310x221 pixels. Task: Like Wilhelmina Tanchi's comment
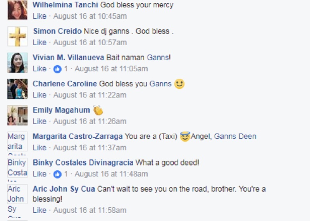pos(40,16)
